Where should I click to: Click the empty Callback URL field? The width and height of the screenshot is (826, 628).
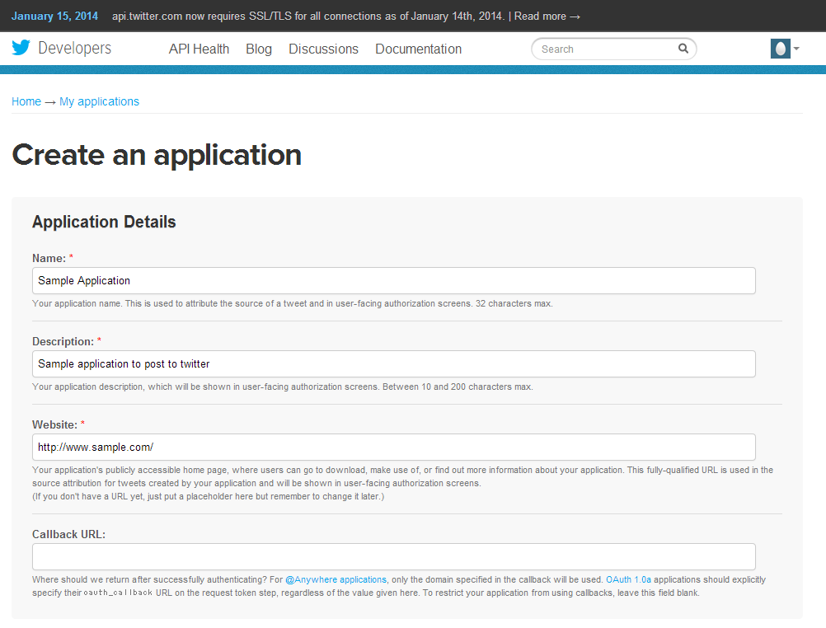(393, 556)
